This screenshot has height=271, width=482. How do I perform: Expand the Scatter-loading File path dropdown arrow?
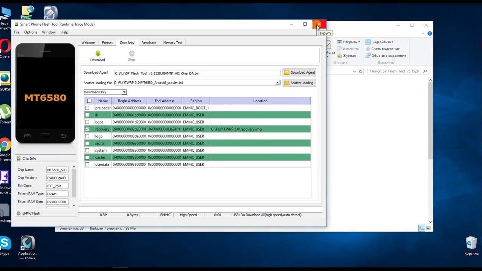tap(278, 83)
